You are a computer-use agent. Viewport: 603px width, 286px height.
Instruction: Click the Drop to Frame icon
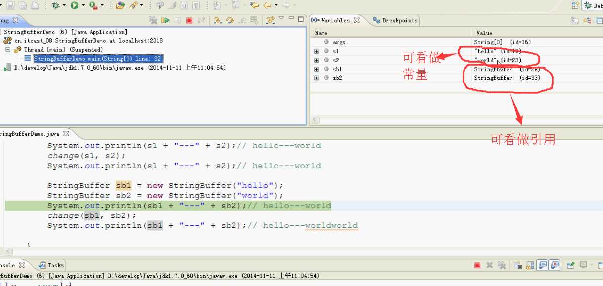coord(254,20)
